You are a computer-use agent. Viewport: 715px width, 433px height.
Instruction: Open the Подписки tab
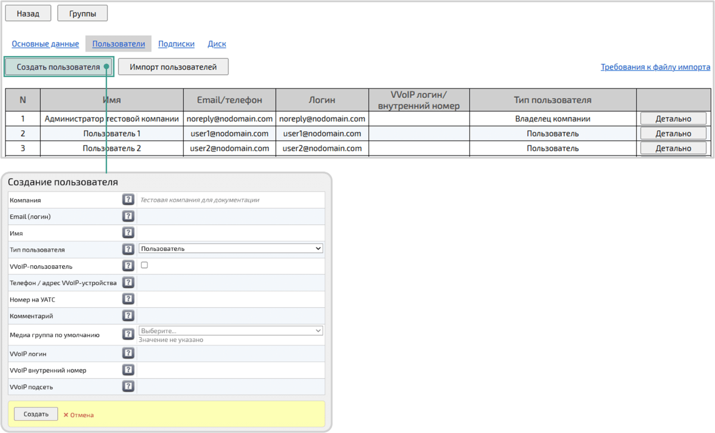[176, 44]
